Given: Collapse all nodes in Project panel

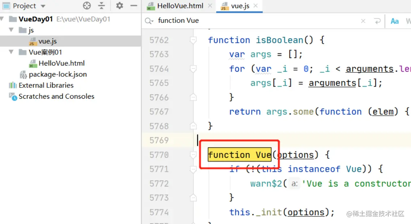Looking at the screenshot, I should point(101,5).
